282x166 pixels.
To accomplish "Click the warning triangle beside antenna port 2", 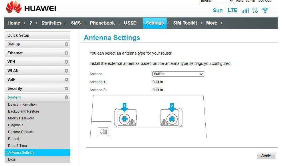I will pyautogui.click(x=164, y=122).
